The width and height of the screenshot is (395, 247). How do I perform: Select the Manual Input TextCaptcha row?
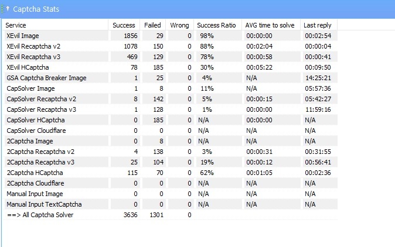(x=171, y=204)
